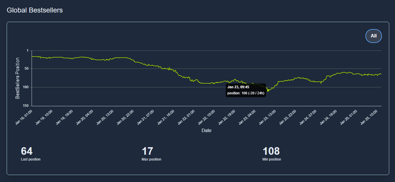Select the Jan 24, 07:00 axis label
This screenshot has width=395, height=182.
click(308, 117)
